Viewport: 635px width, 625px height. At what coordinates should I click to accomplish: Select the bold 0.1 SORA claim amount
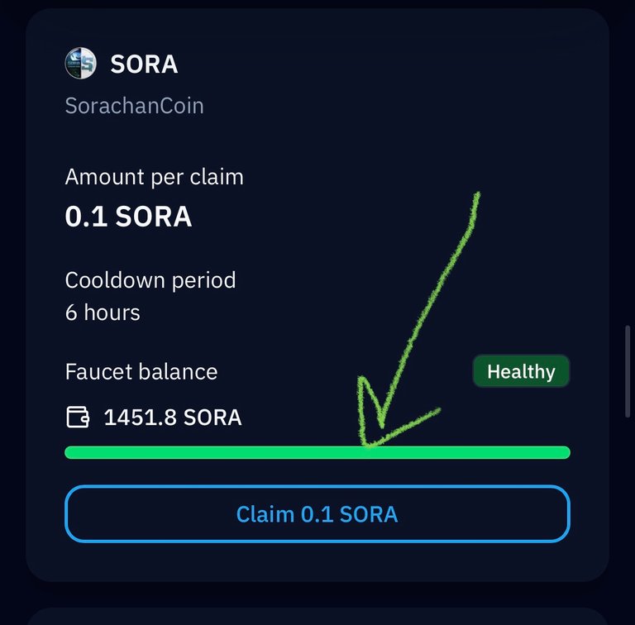tap(128, 217)
